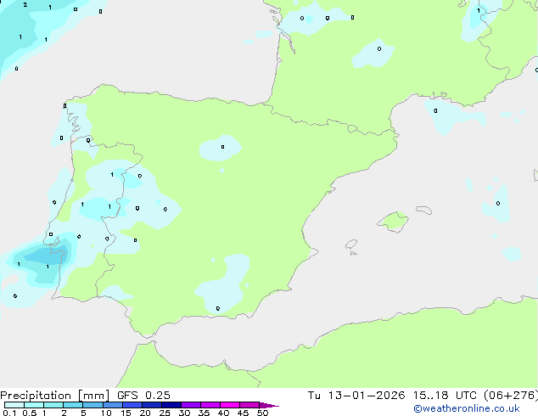Click the "[mm]" unit label
538x416 pixels.
[93, 396]
